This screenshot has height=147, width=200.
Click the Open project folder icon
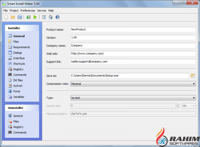[x=13, y=17]
